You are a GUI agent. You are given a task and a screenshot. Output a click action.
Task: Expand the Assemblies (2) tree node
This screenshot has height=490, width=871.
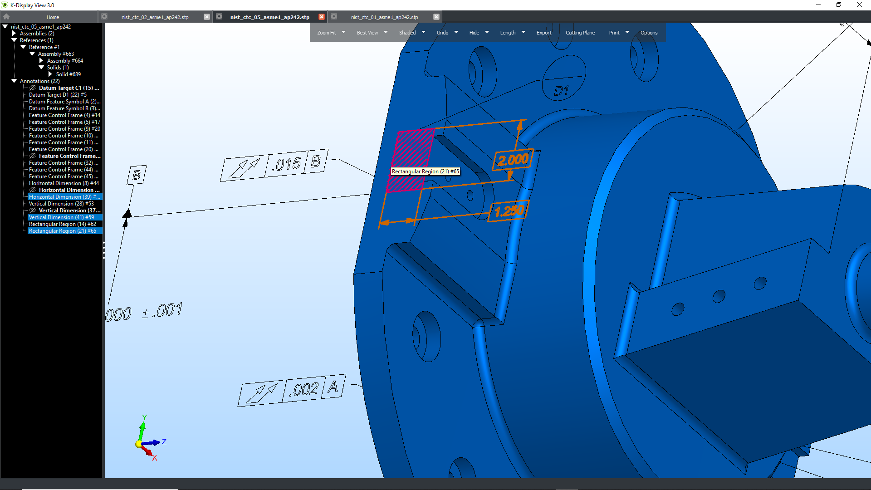(x=14, y=34)
